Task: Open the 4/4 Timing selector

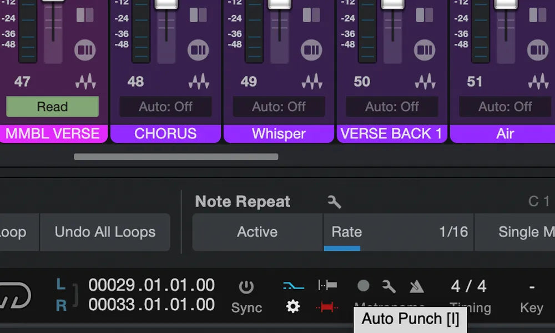Action: (x=468, y=286)
